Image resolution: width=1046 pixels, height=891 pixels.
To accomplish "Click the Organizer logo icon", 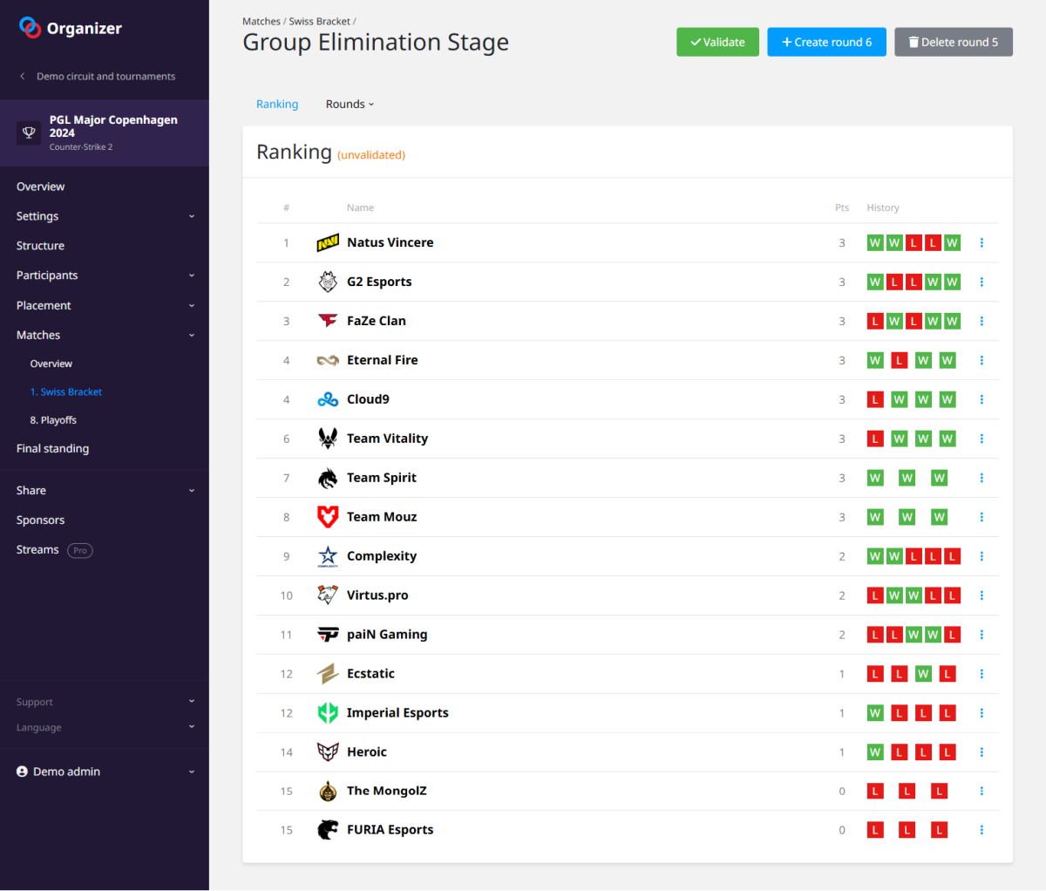I will (30, 28).
